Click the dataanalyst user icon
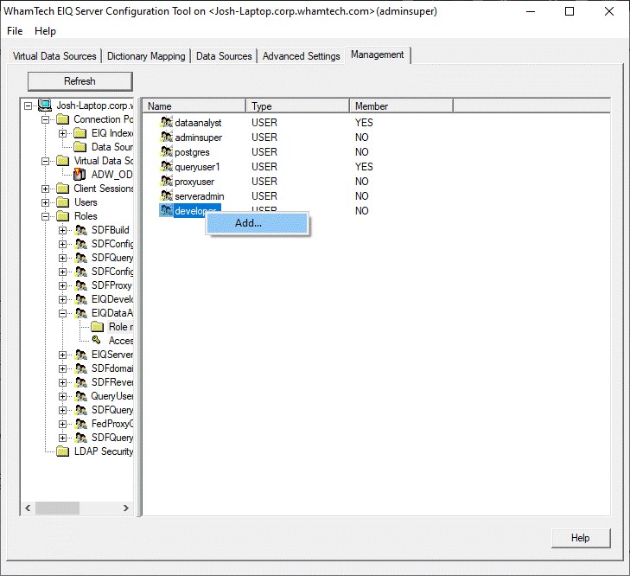630x576 pixels. pos(166,122)
